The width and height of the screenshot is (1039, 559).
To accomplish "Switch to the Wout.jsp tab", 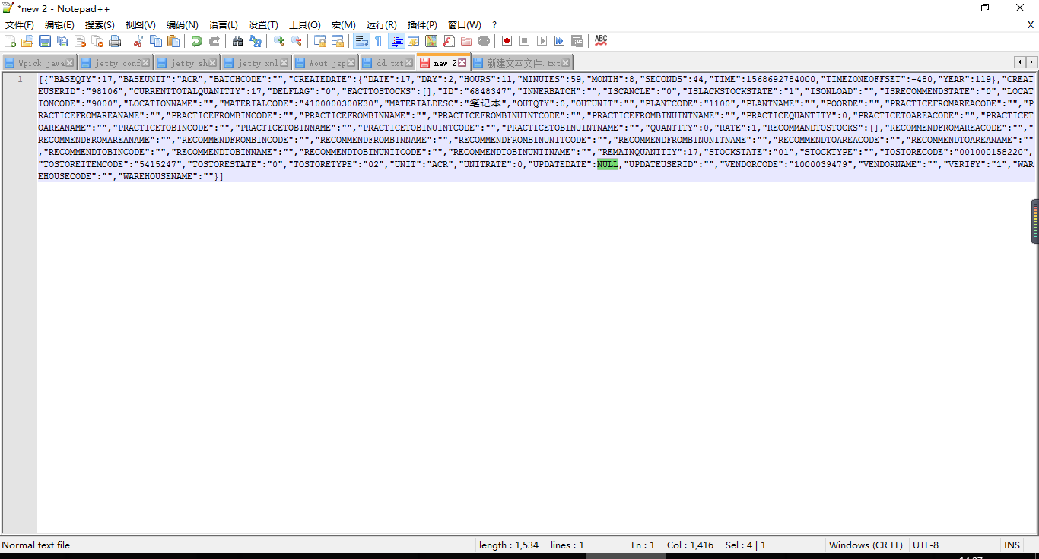I will pyautogui.click(x=326, y=63).
